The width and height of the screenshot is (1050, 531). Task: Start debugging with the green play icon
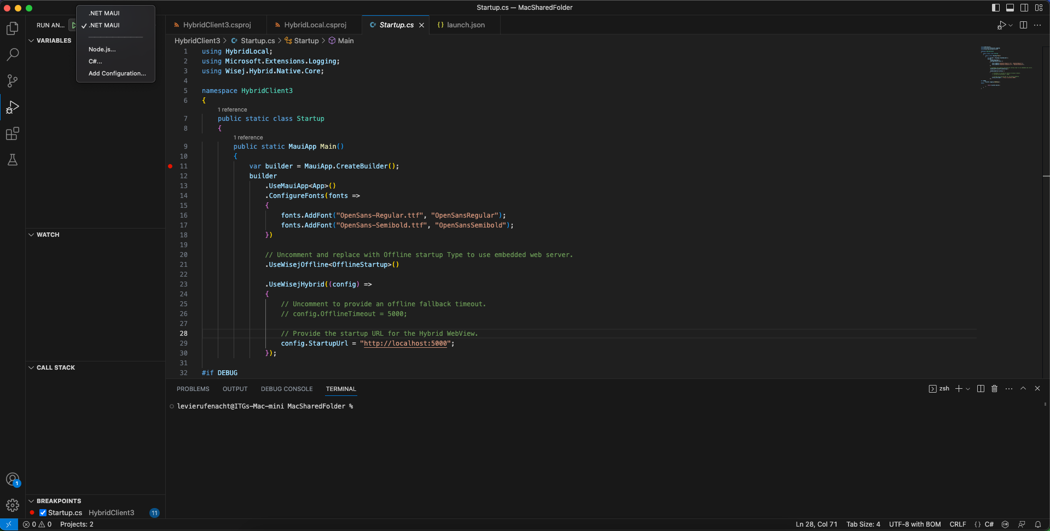(73, 25)
